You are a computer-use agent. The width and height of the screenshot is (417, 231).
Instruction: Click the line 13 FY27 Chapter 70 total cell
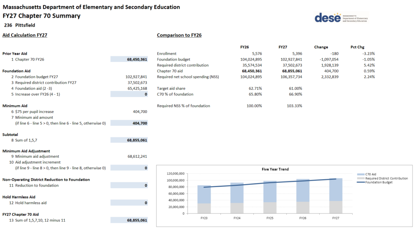point(129,220)
